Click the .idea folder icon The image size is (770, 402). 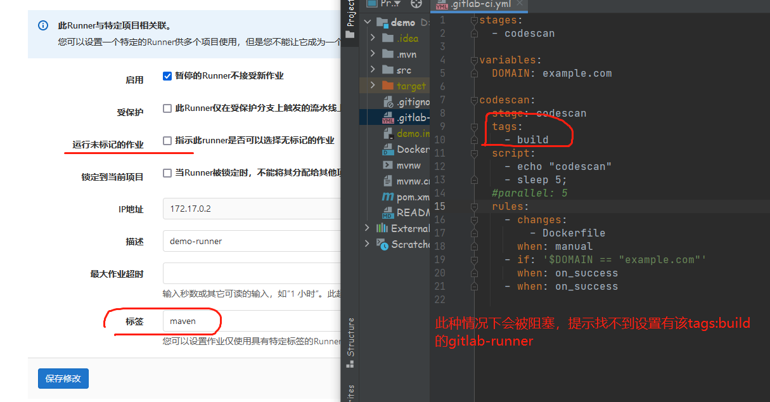pyautogui.click(x=388, y=38)
